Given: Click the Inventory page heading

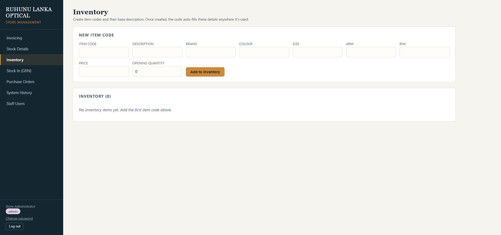Looking at the screenshot, I should (90, 12).
